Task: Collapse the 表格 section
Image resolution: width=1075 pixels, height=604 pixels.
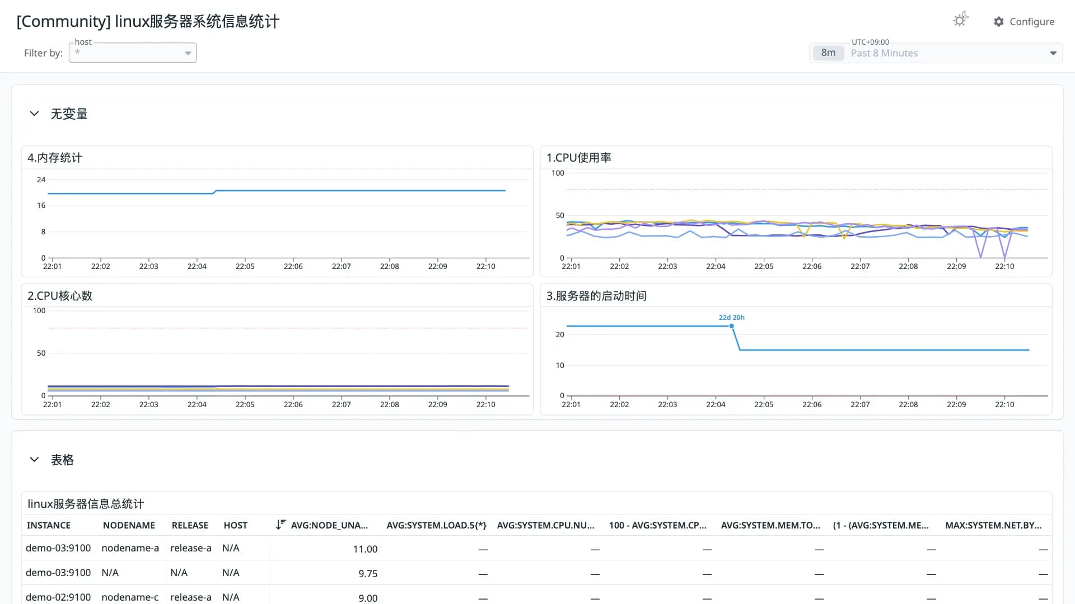Action: pos(34,460)
